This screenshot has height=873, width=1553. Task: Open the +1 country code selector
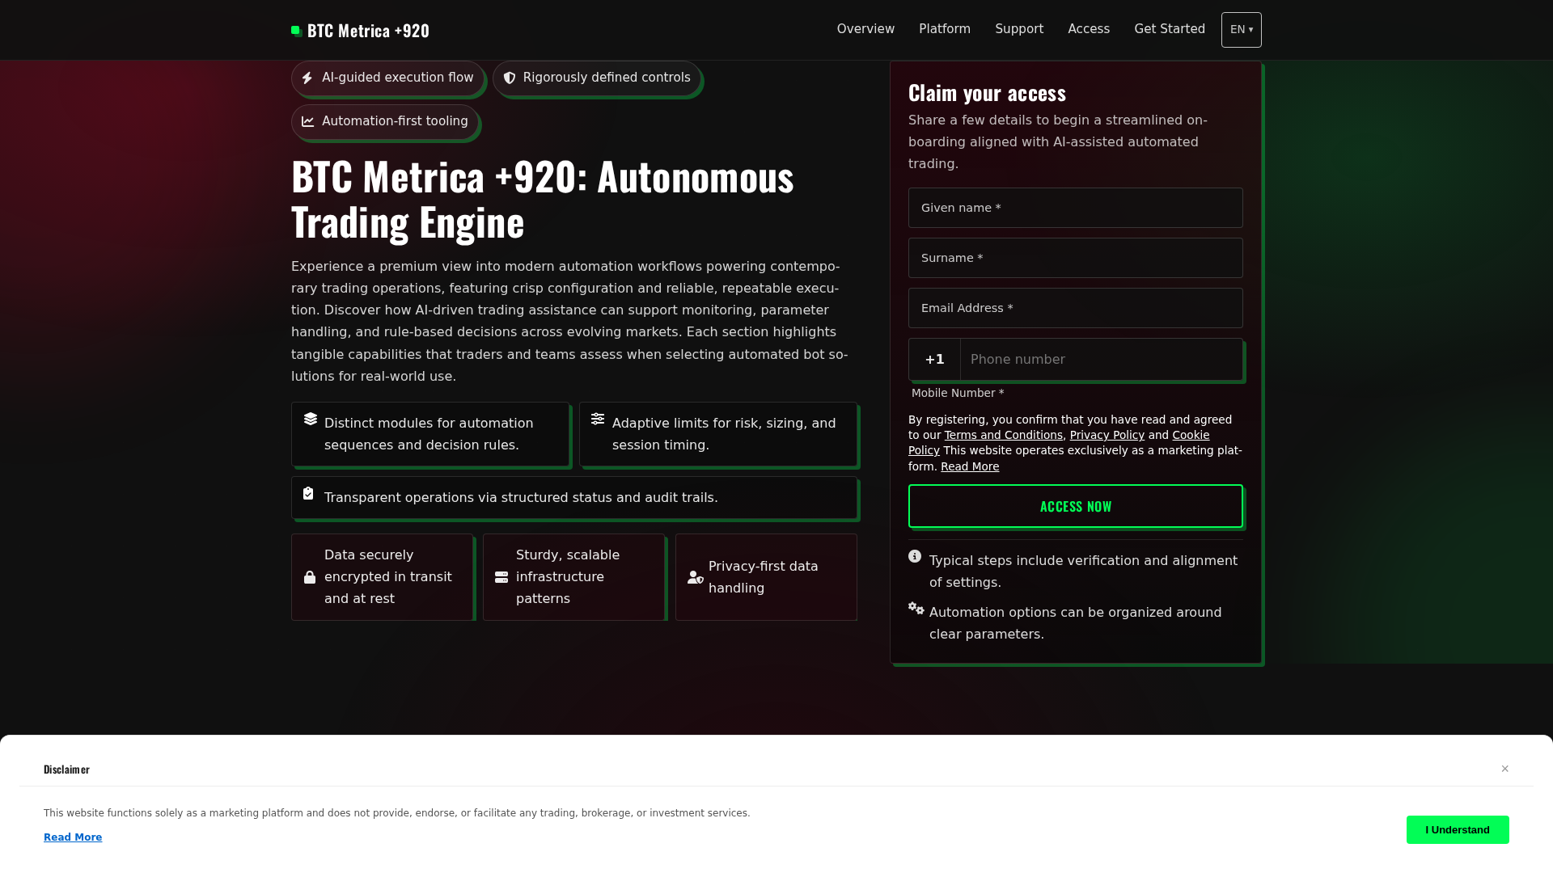click(x=935, y=360)
